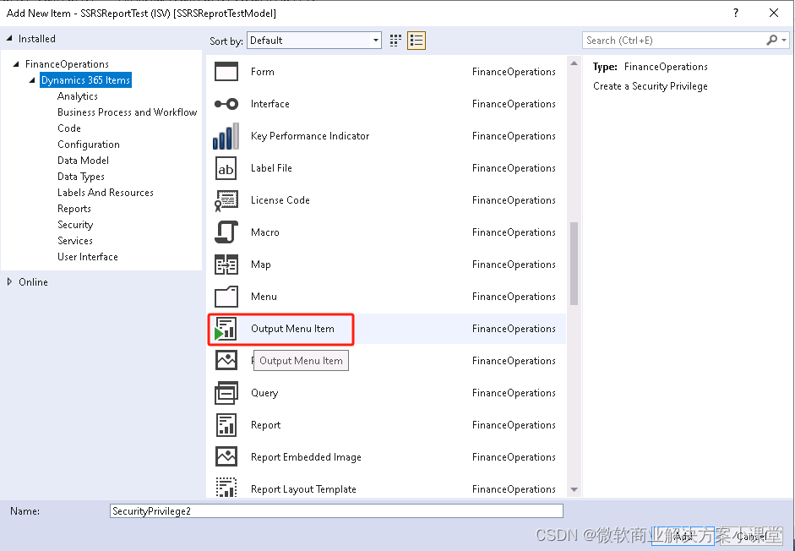
Task: Click the Label File 'ab' icon
Action: pyautogui.click(x=226, y=168)
